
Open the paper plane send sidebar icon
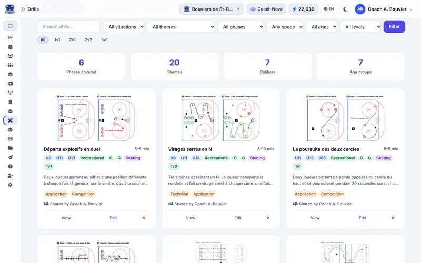(x=10, y=157)
